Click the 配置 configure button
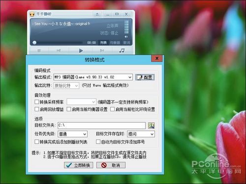Viewport: 246px width, 184px height. pyautogui.click(x=145, y=78)
